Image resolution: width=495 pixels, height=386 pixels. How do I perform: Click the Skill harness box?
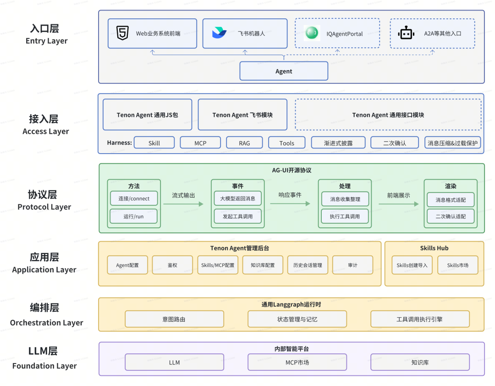[154, 143]
